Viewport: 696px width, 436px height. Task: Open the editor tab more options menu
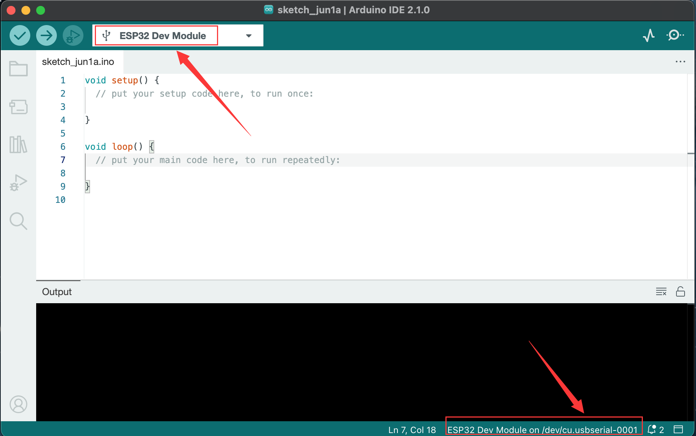(680, 62)
